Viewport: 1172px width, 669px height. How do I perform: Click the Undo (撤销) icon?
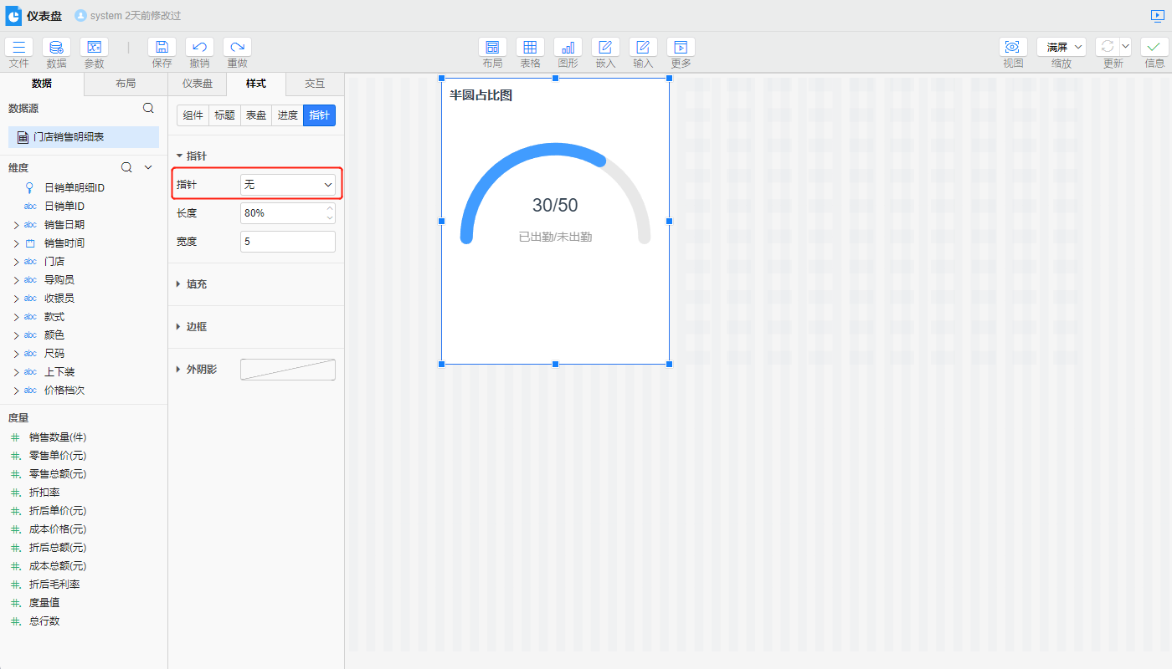(x=199, y=48)
